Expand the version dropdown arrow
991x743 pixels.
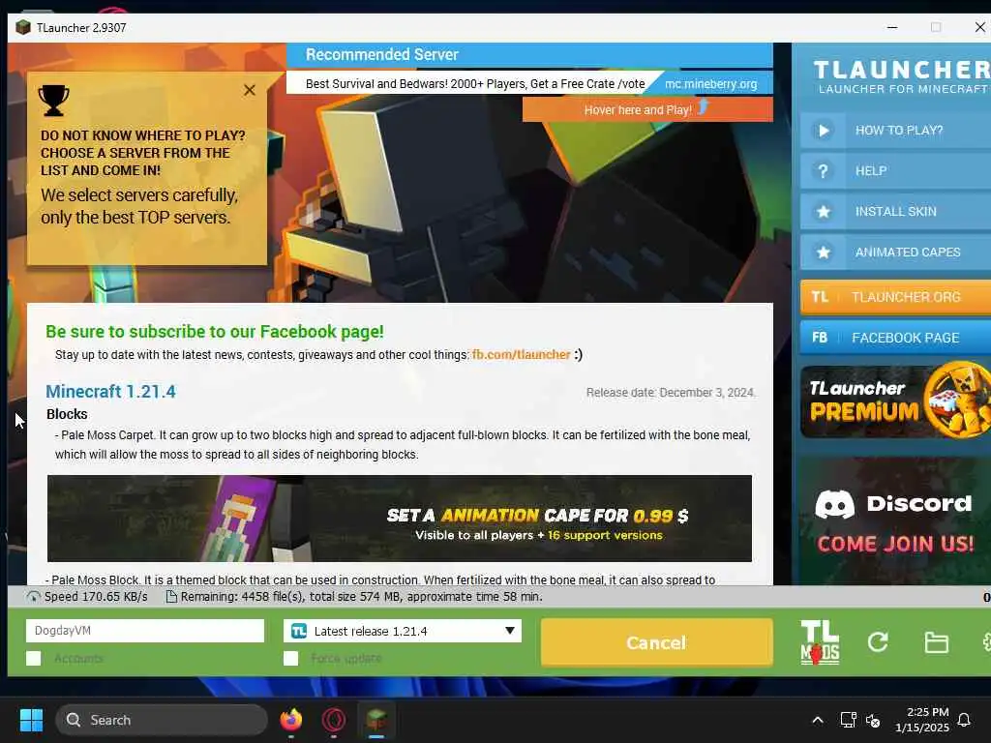(509, 631)
